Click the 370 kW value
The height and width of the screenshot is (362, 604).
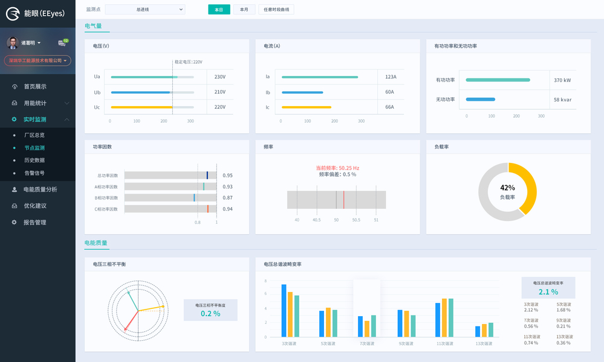coord(562,80)
